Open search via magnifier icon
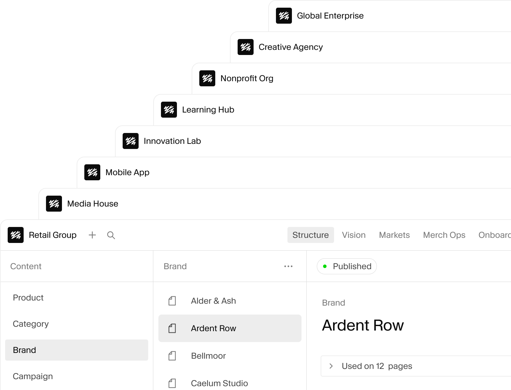Viewport: 511px width, 390px height. point(111,235)
